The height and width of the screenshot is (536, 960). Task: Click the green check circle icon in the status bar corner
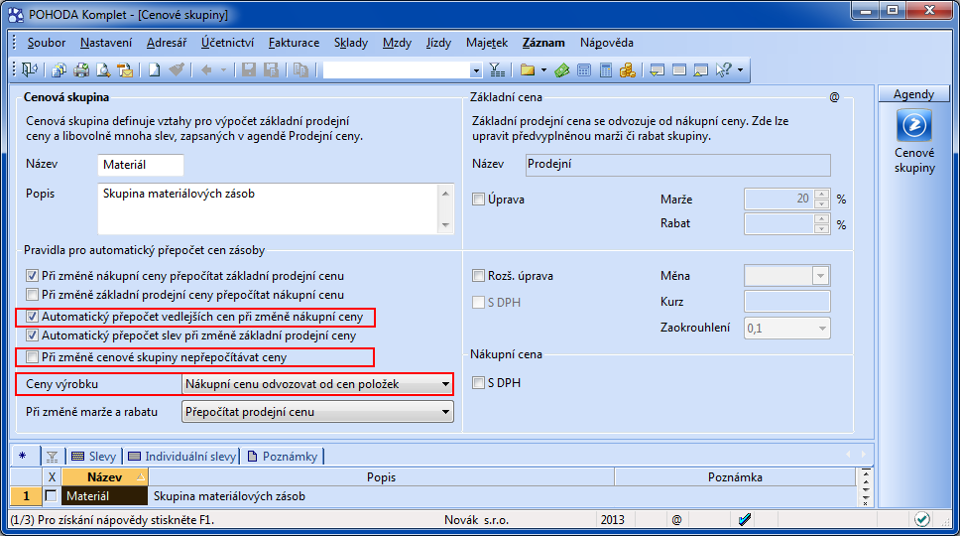coord(922,519)
